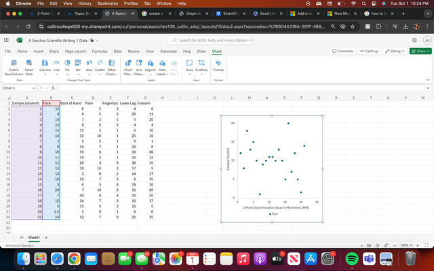Open the Select Data tool
This screenshot has height=271, width=434.
click(x=28, y=68)
